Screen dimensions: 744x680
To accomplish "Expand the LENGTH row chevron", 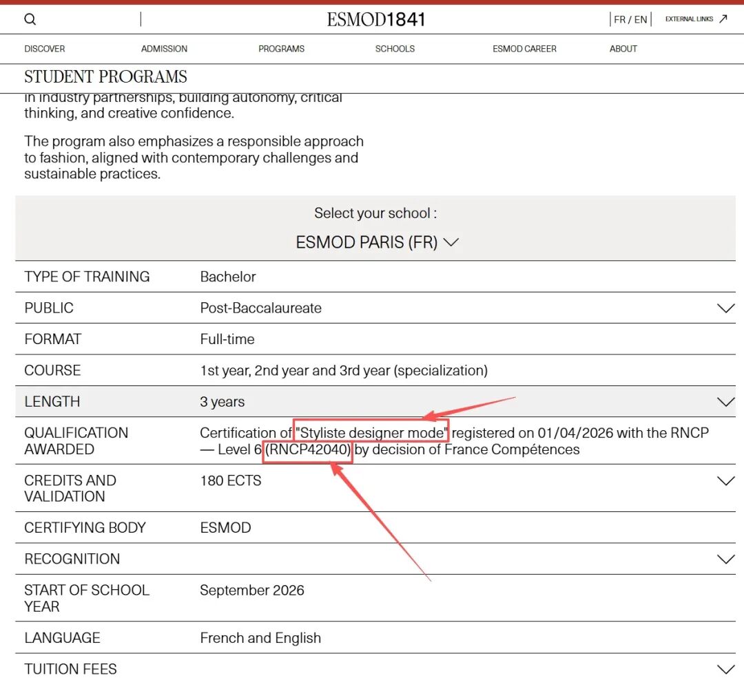I will [x=725, y=402].
